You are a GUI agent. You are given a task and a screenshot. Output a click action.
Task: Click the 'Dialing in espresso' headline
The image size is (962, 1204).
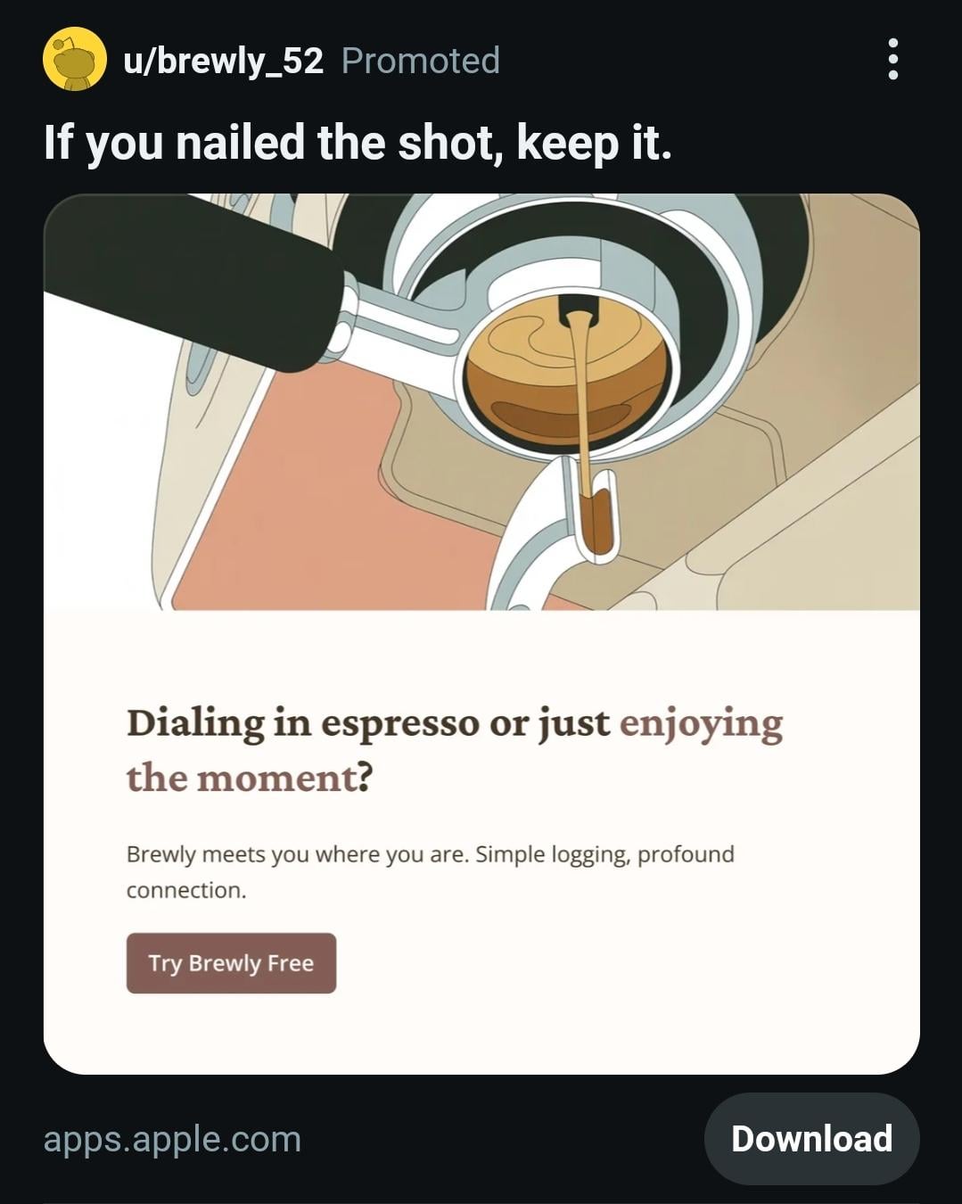tap(455, 749)
